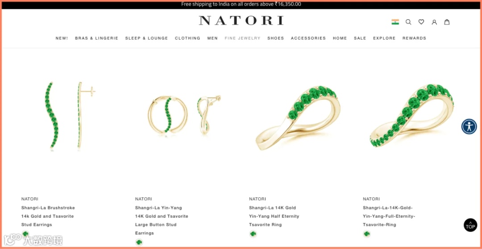
Task: Open the REWARDS menu item
Action: (414, 38)
